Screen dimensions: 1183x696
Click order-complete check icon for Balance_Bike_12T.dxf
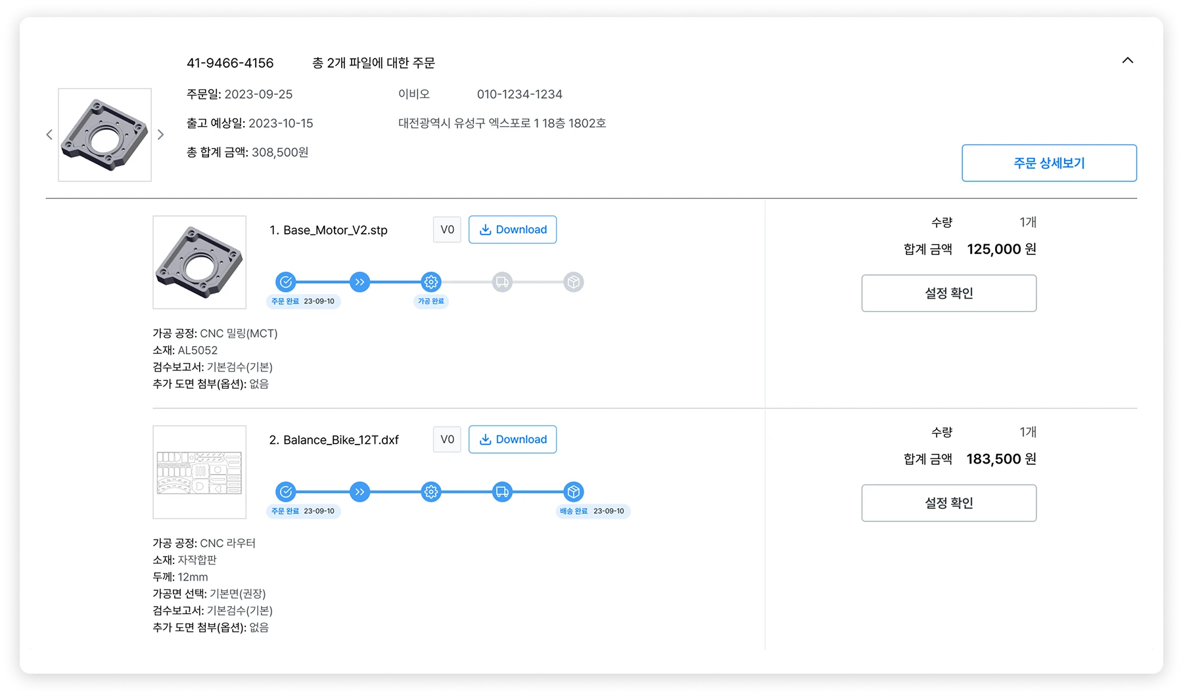pos(286,492)
